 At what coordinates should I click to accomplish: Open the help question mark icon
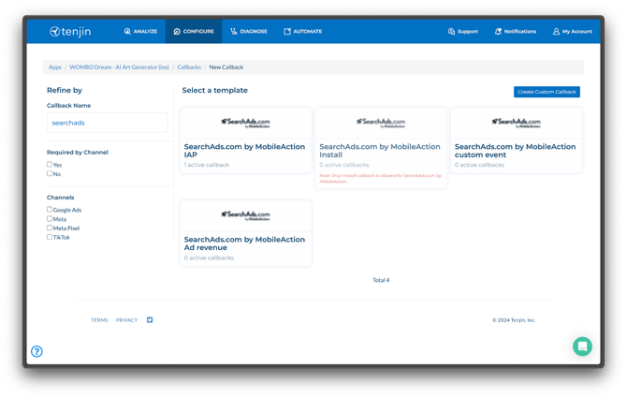click(x=36, y=351)
